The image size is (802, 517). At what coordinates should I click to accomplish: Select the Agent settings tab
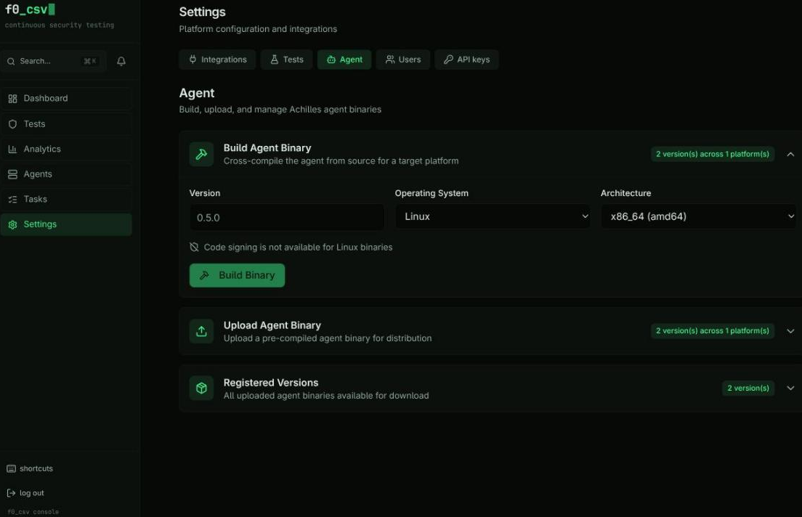344,60
